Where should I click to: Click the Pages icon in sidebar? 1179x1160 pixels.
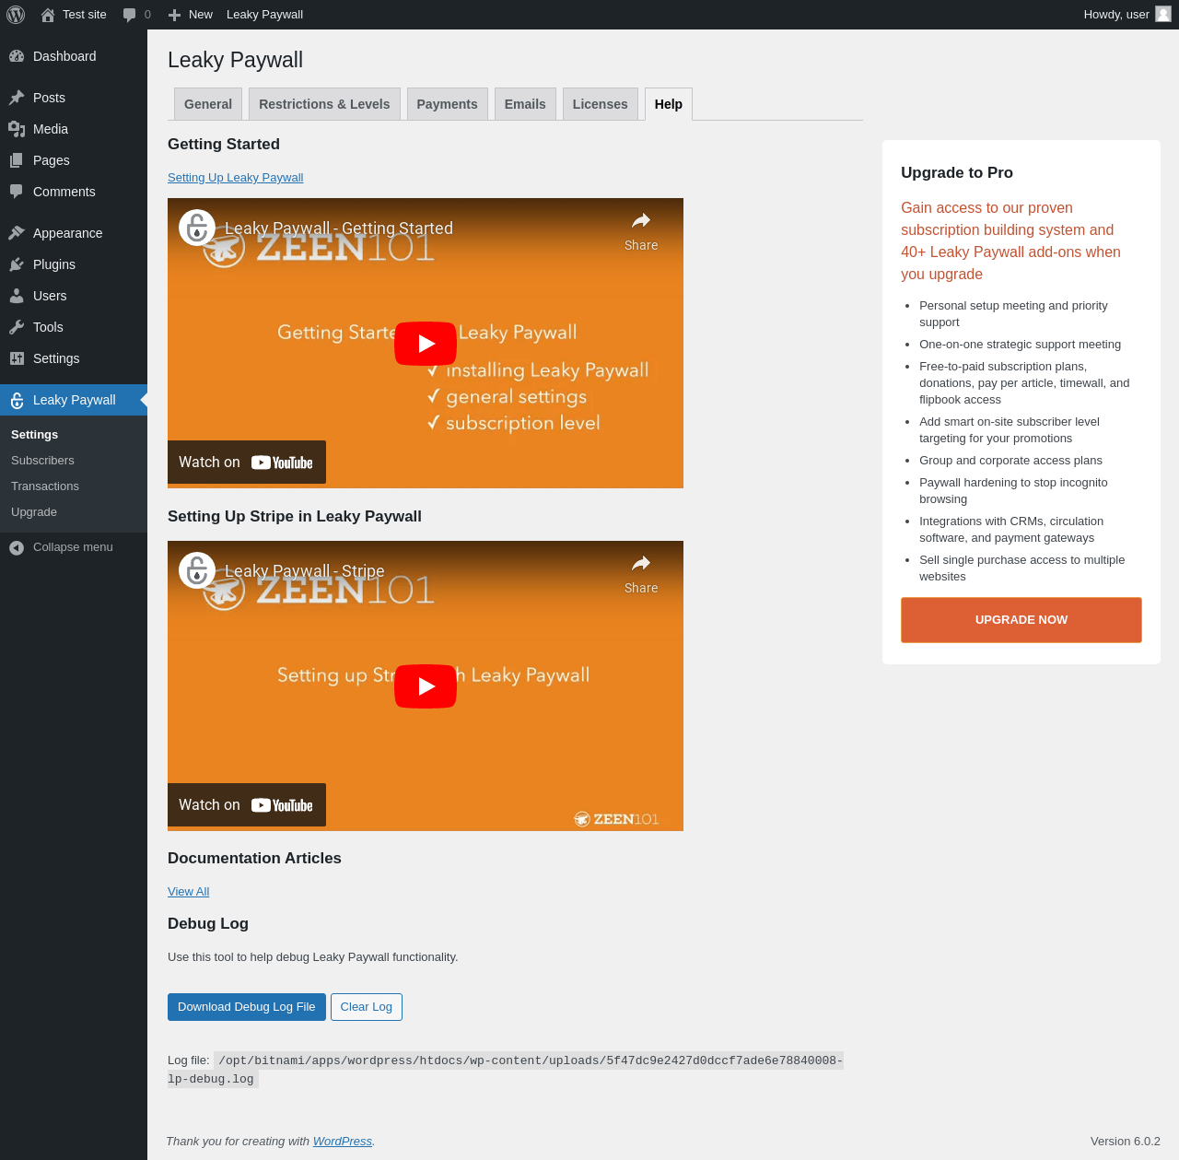(17, 160)
